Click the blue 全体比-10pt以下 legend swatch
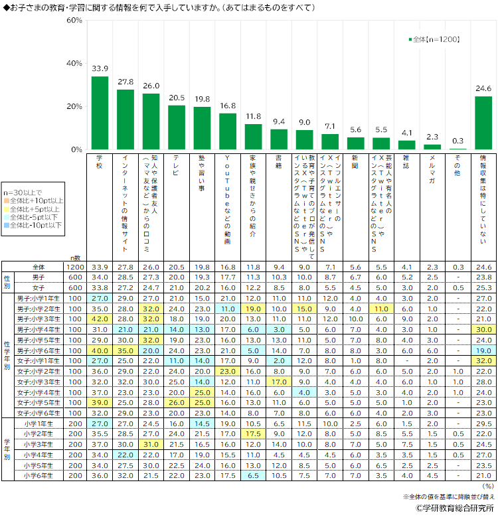The height and width of the screenshot is (517, 498). point(5,226)
